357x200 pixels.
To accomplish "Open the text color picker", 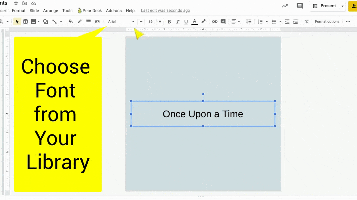I will 195,21.
